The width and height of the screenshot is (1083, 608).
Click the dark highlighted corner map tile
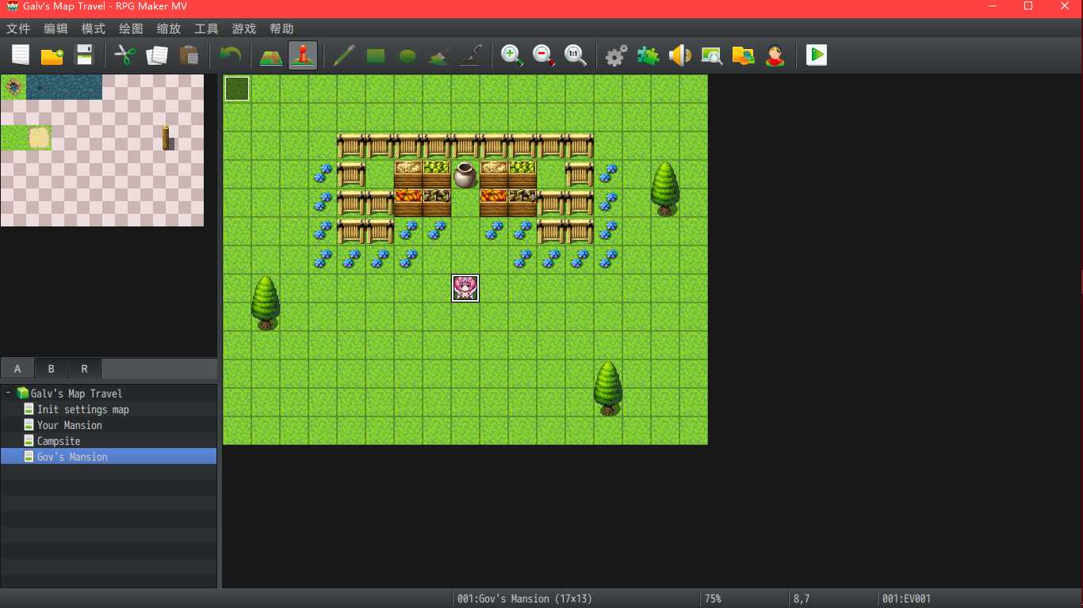[x=237, y=88]
